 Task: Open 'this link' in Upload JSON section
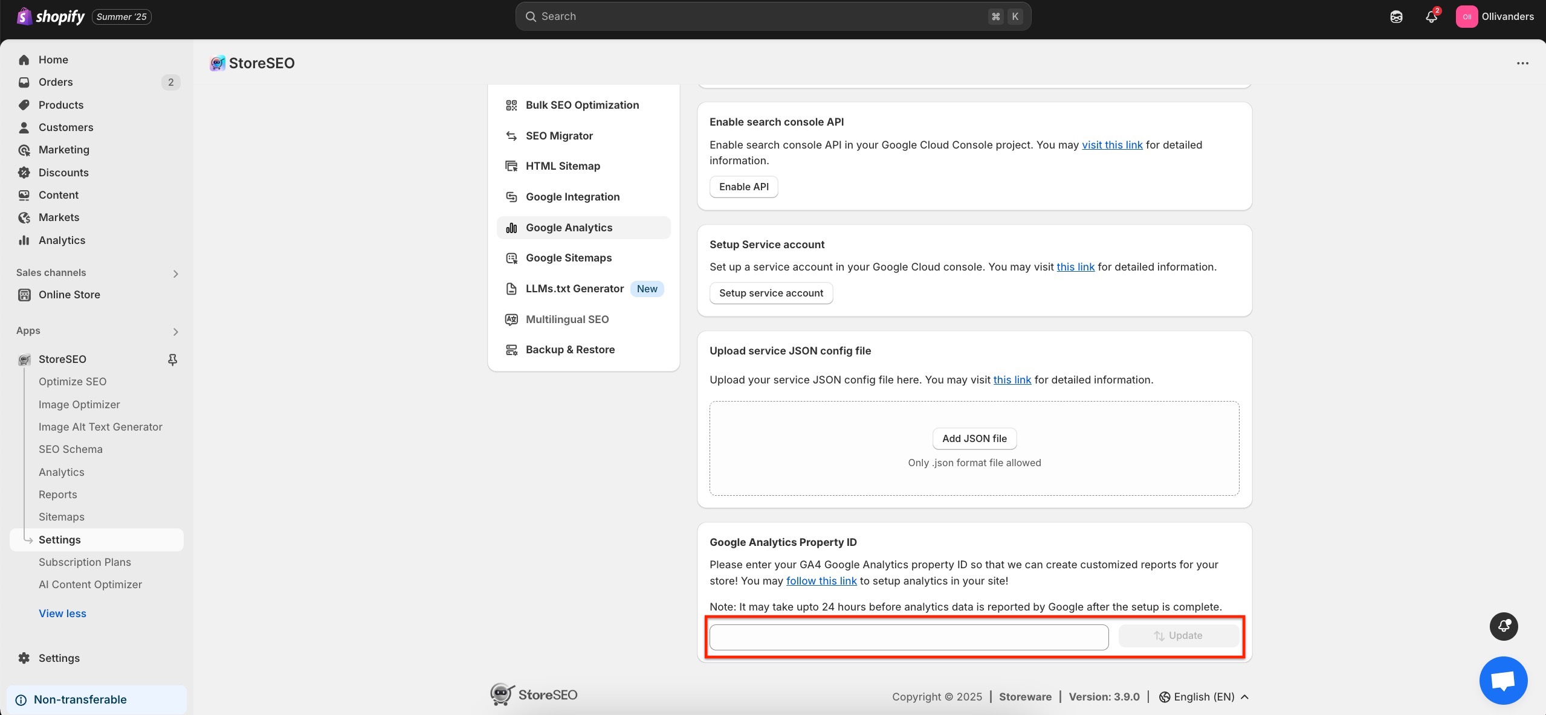pyautogui.click(x=1012, y=380)
